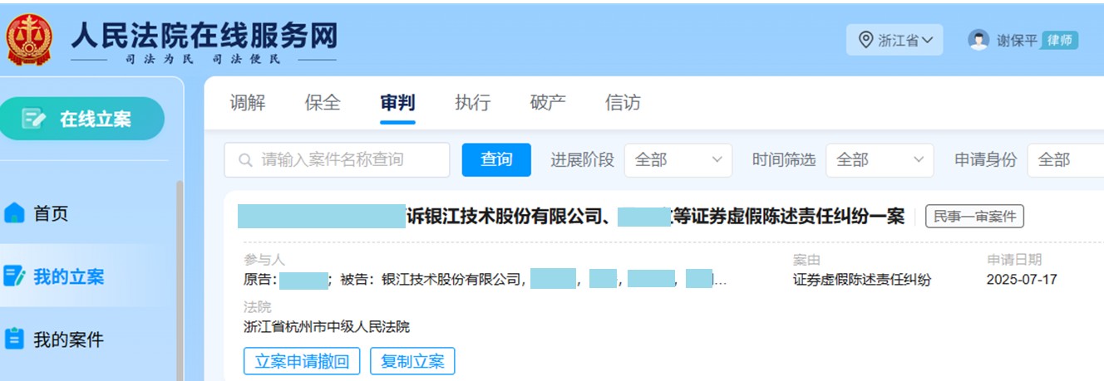Open the 时间筛选 全部 dropdown
Screen dimensions: 1104x381
click(x=879, y=160)
